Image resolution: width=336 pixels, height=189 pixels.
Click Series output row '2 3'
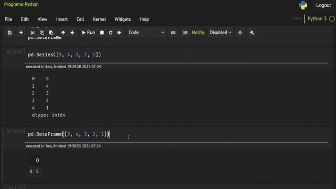[x=40, y=93]
